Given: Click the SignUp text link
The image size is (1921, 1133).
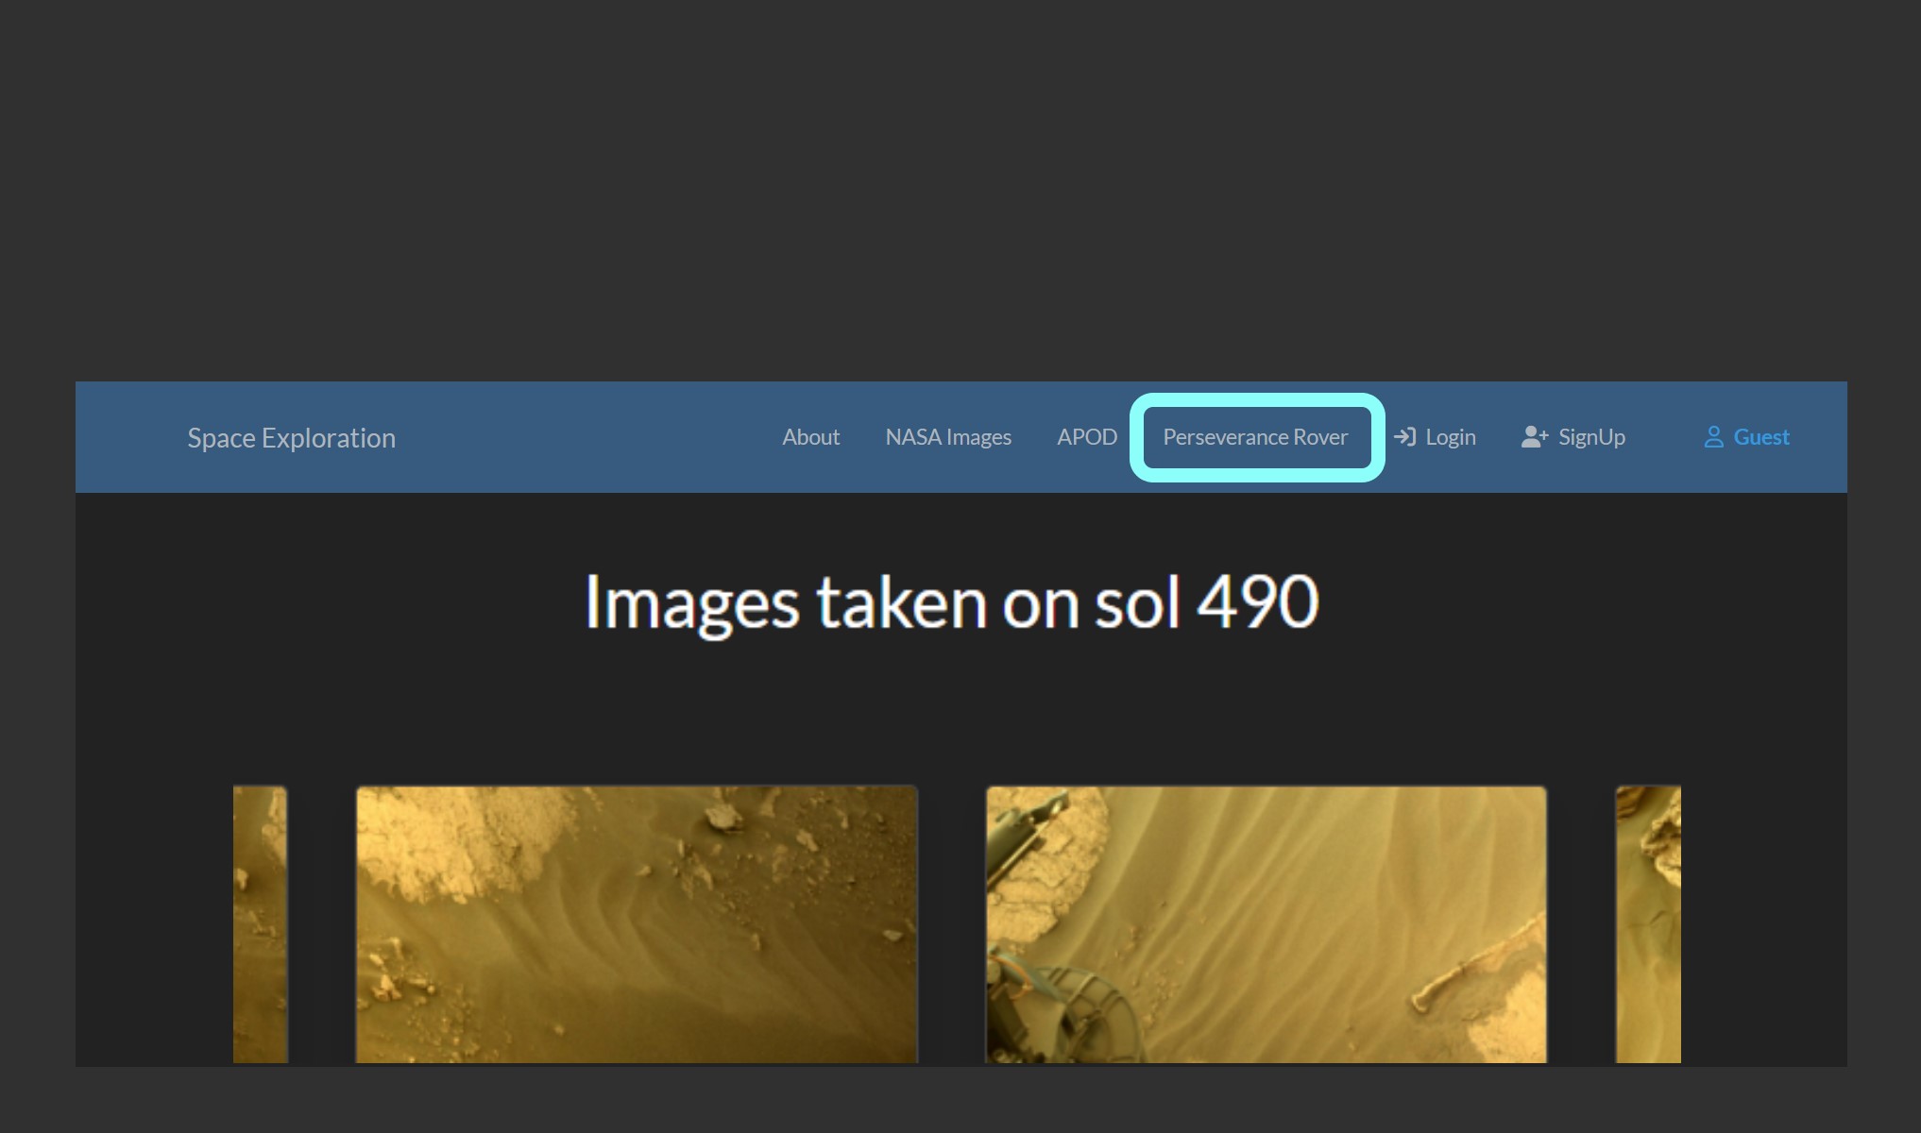Looking at the screenshot, I should click(1591, 437).
